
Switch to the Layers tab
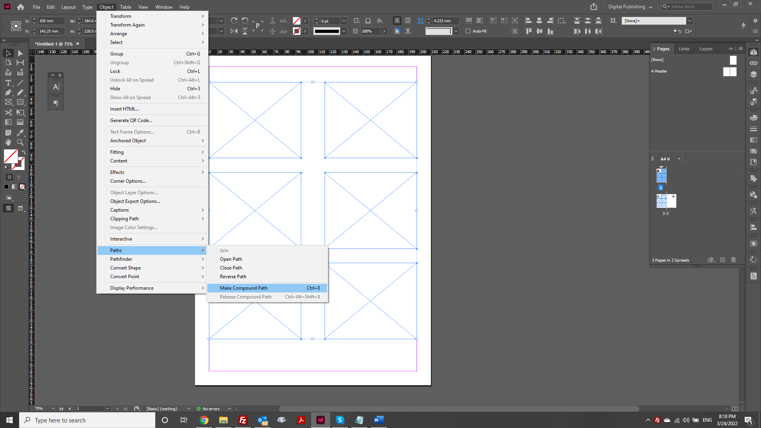point(706,48)
